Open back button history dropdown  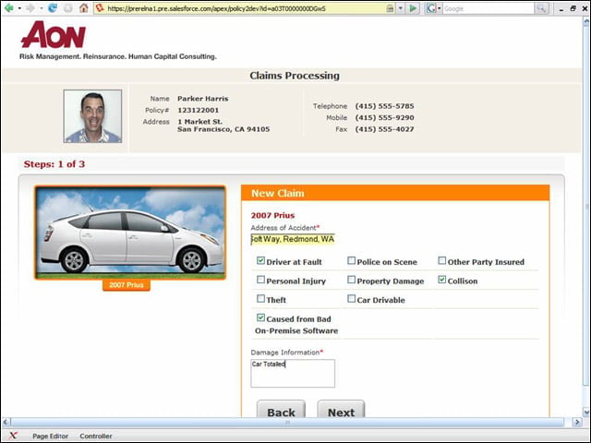pyautogui.click(x=19, y=8)
